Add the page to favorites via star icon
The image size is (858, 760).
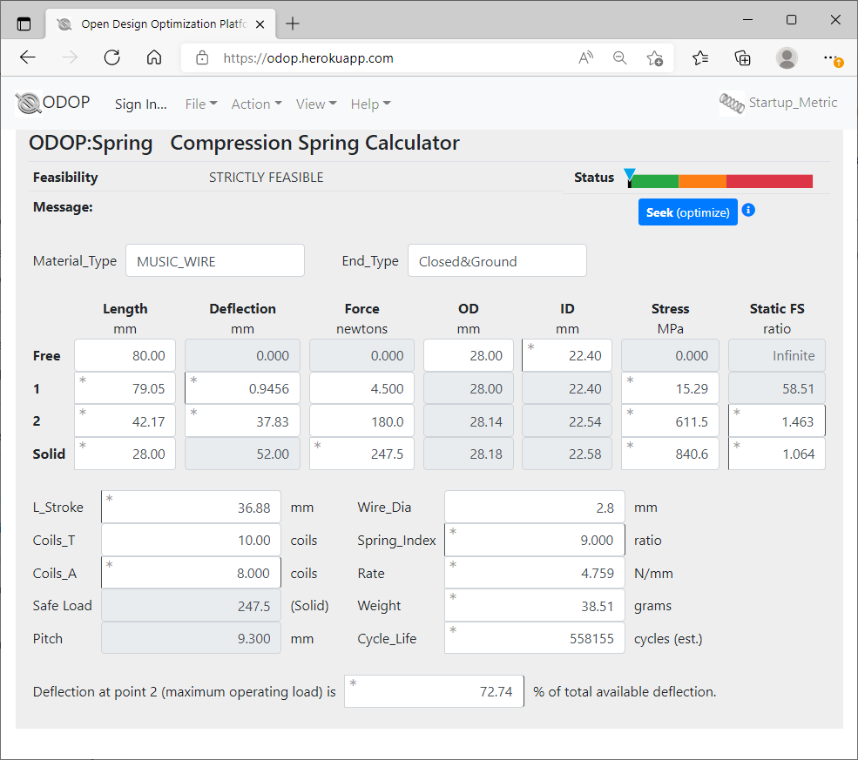click(x=655, y=57)
